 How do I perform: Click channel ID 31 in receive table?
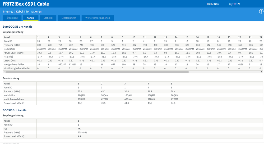click(49, 41)
